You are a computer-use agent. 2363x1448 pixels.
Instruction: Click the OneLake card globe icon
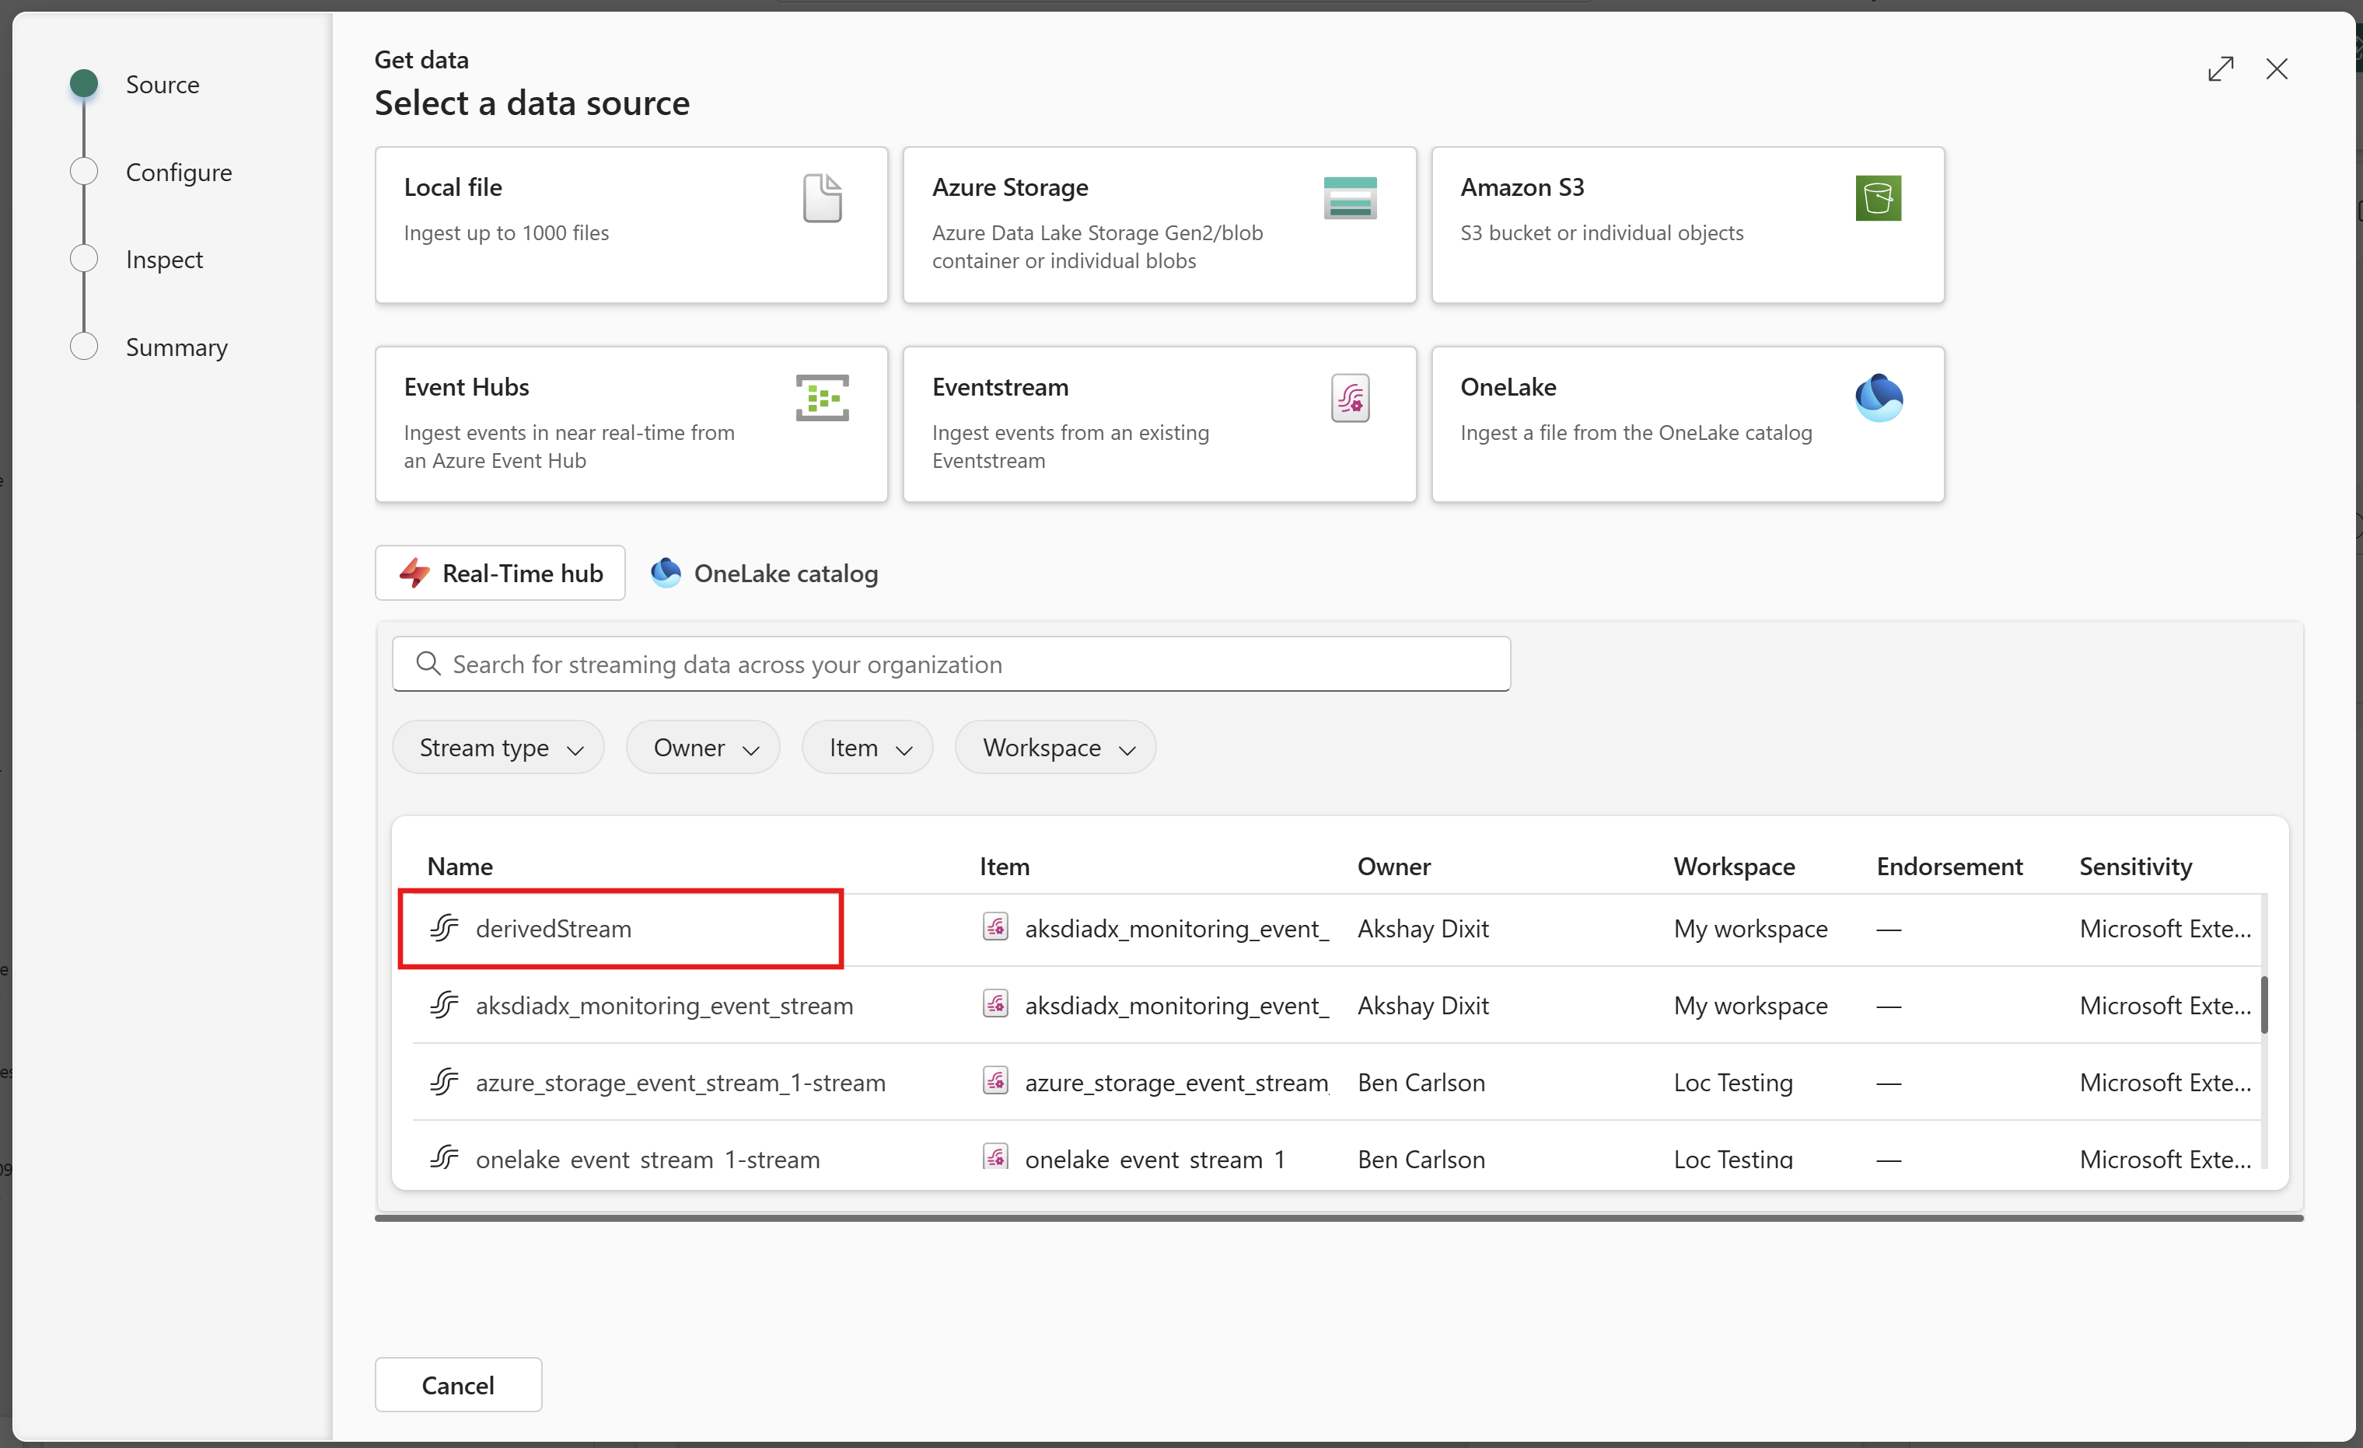pyautogui.click(x=1878, y=398)
